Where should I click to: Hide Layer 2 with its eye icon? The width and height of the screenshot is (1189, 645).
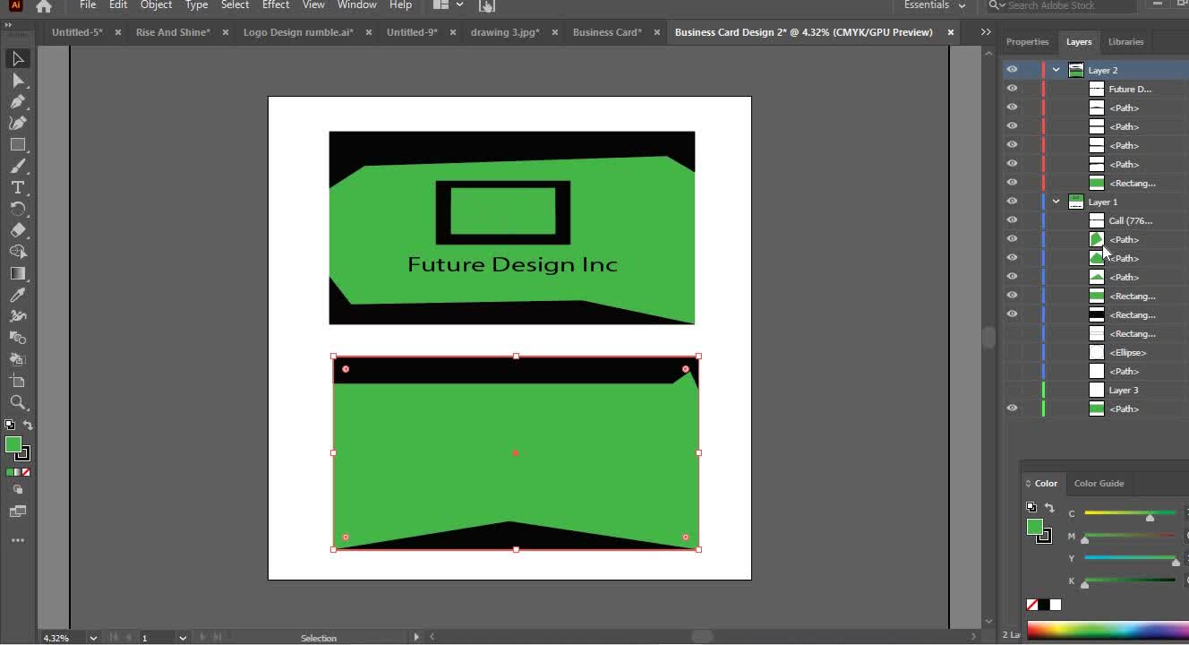click(1012, 70)
